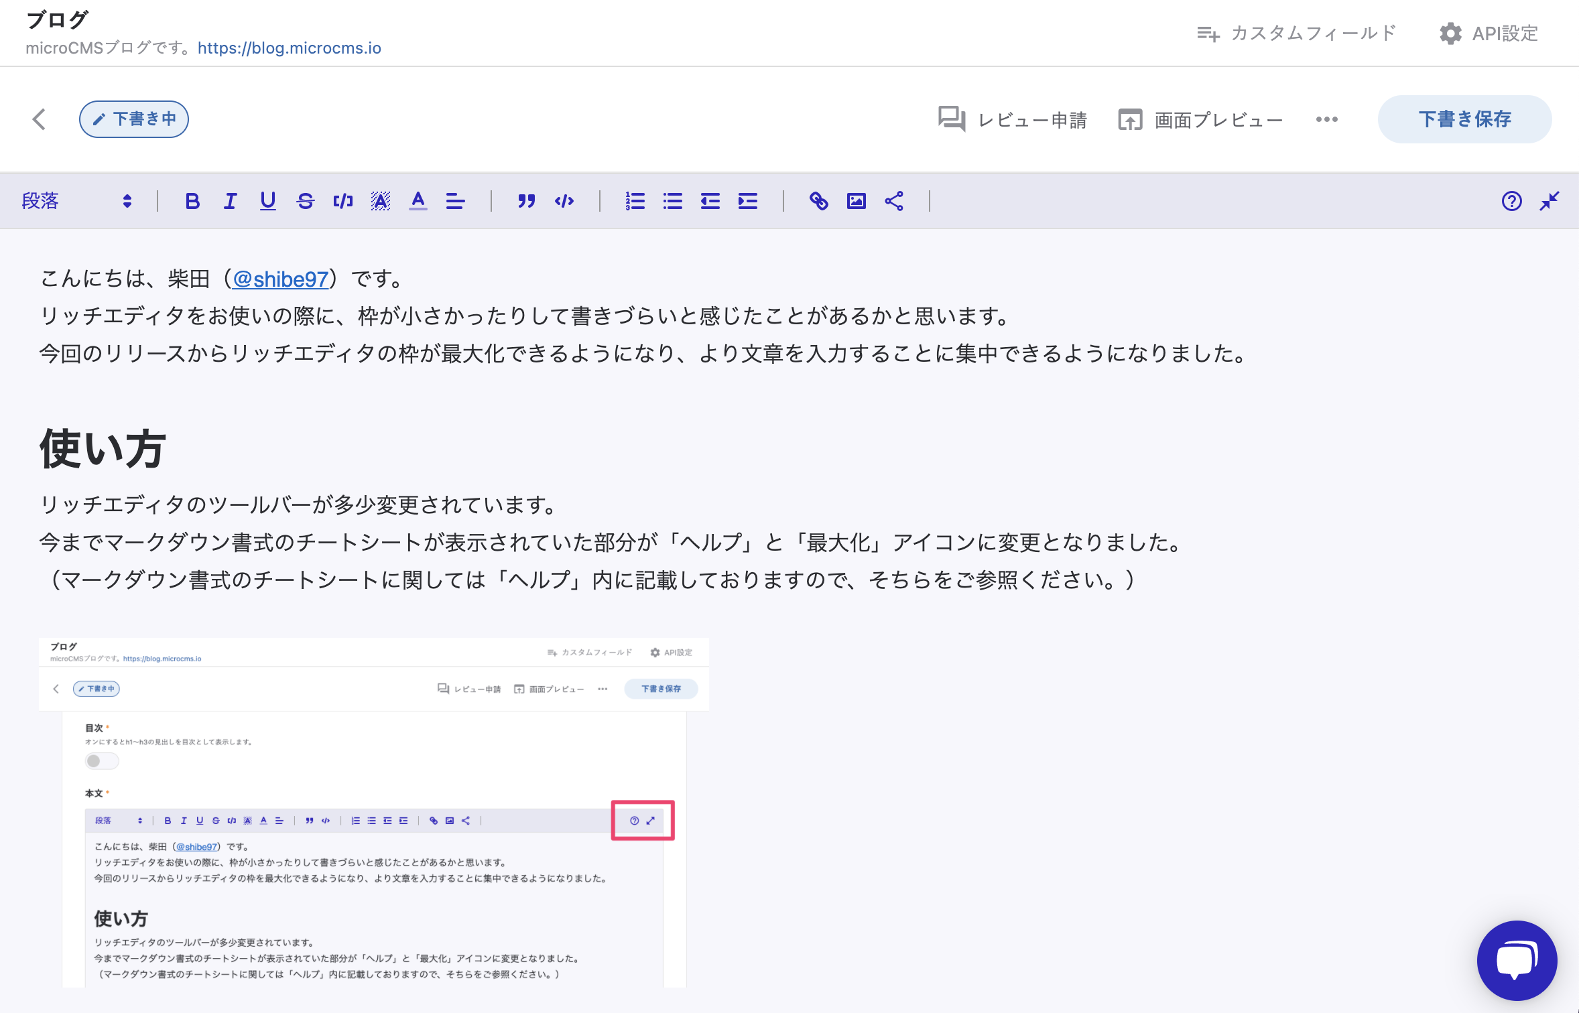Create a bulleted list

(672, 201)
